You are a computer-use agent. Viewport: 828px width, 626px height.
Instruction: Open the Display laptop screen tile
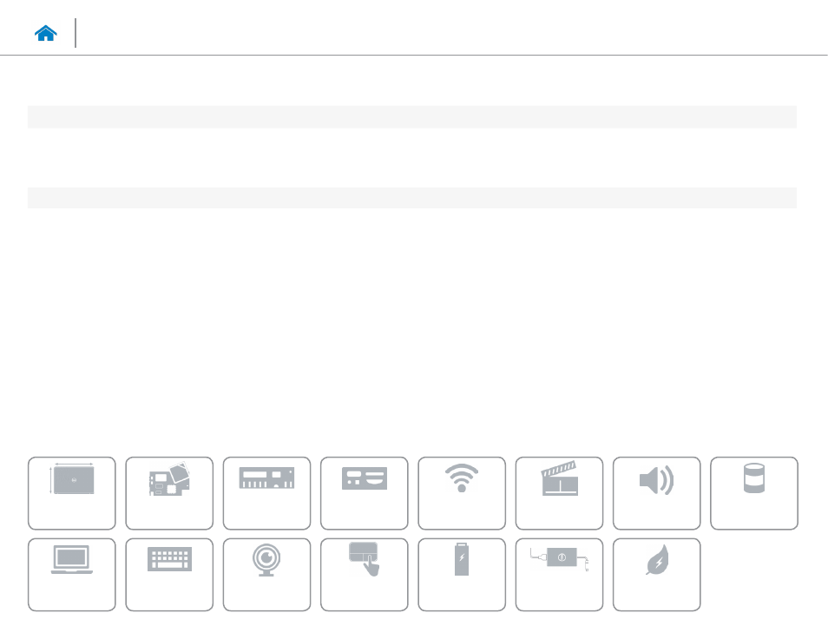pyautogui.click(x=72, y=574)
